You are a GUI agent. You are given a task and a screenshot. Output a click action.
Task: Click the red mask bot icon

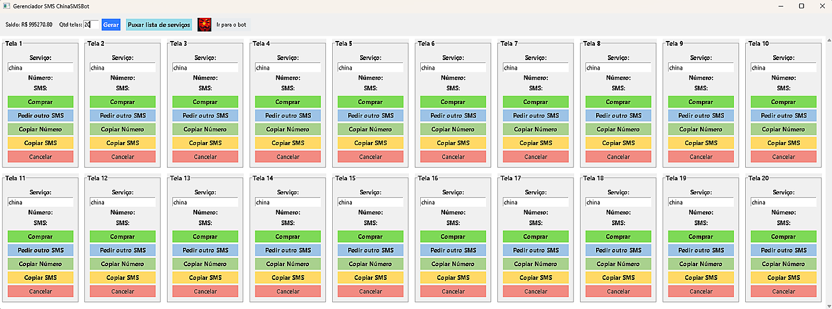pyautogui.click(x=205, y=25)
